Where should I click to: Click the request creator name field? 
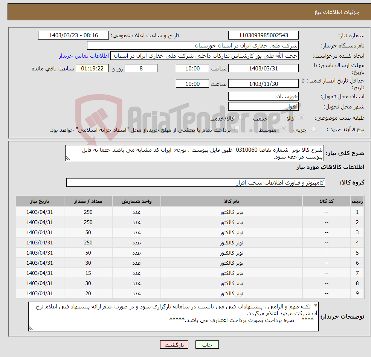205,56
